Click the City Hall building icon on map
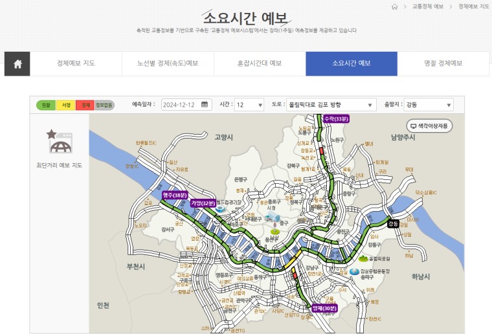 coord(273,217)
